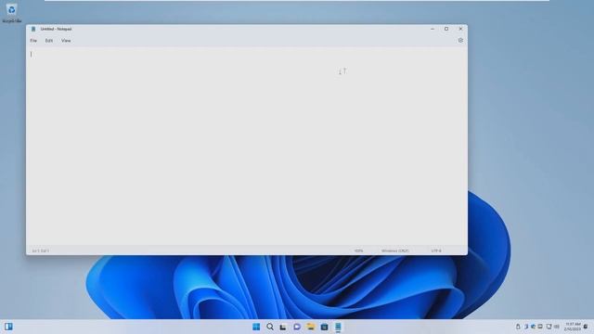Image resolution: width=594 pixels, height=334 pixels.
Task: Open the Windows Start menu
Action: [256, 327]
